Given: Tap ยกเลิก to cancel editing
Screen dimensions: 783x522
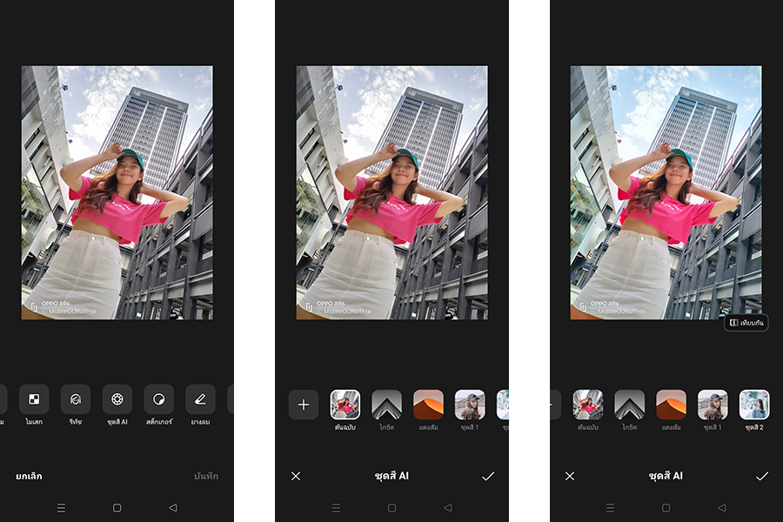Looking at the screenshot, I should [x=29, y=476].
